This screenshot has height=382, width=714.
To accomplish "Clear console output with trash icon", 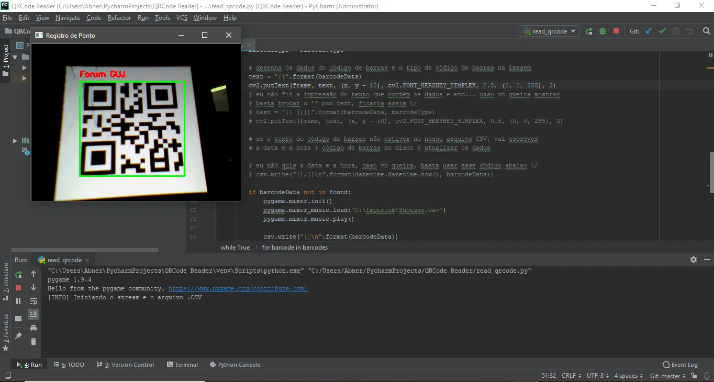I will [34, 342].
